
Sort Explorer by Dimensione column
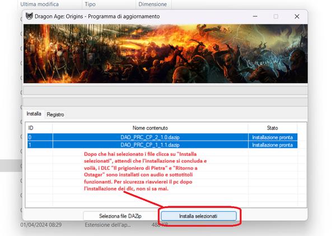click(152, 4)
